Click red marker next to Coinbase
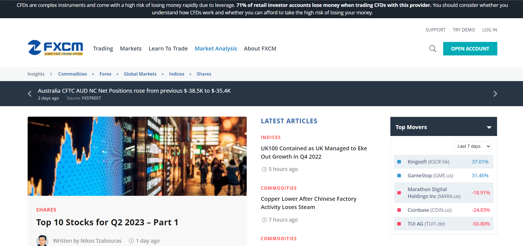 point(399,210)
